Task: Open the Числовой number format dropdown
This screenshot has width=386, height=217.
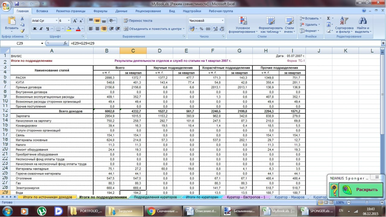Action: (x=222, y=21)
